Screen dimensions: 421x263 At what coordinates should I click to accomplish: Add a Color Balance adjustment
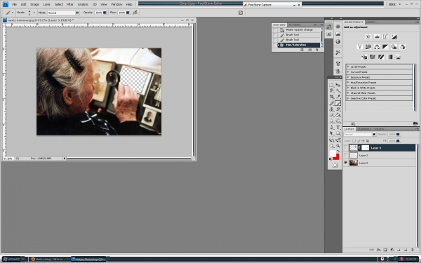click(x=377, y=47)
